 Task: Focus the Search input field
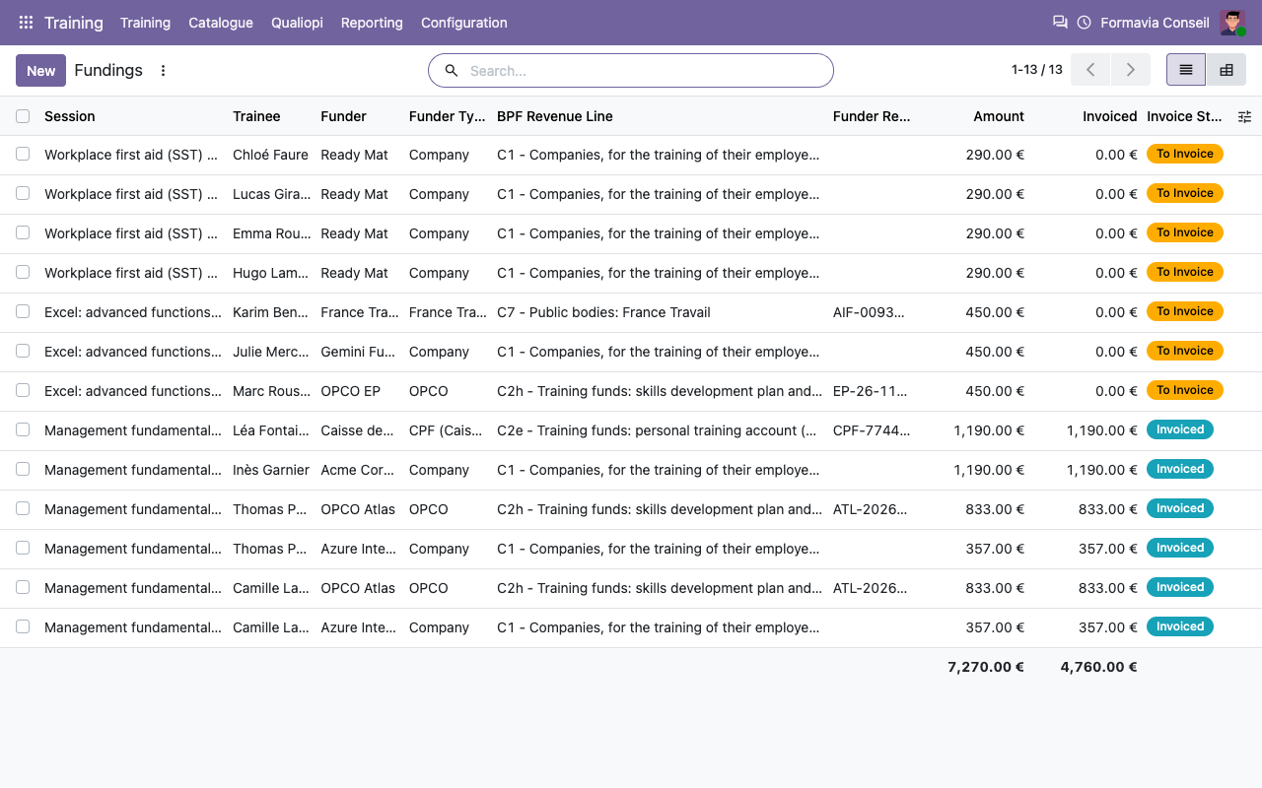point(646,71)
